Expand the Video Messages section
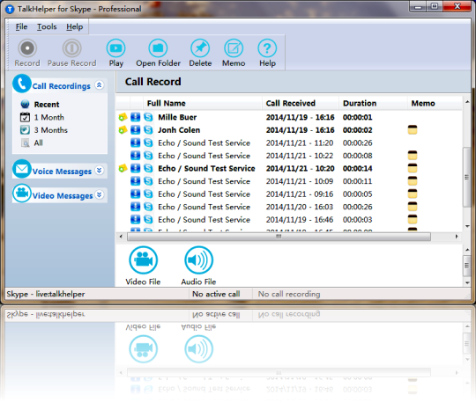Image resolution: width=476 pixels, height=402 pixels. 100,194
